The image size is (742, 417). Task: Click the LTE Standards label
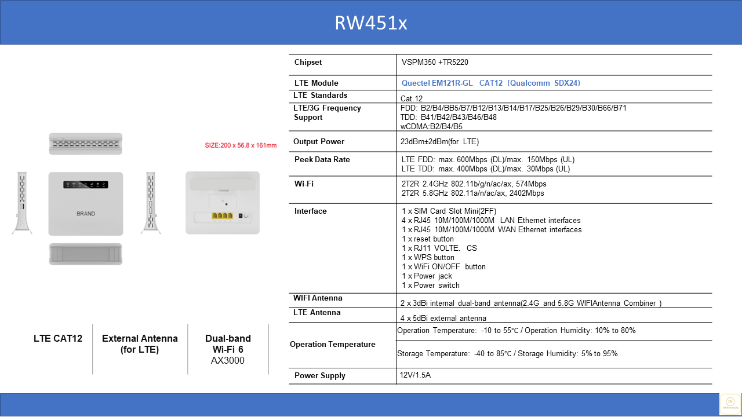(x=320, y=95)
